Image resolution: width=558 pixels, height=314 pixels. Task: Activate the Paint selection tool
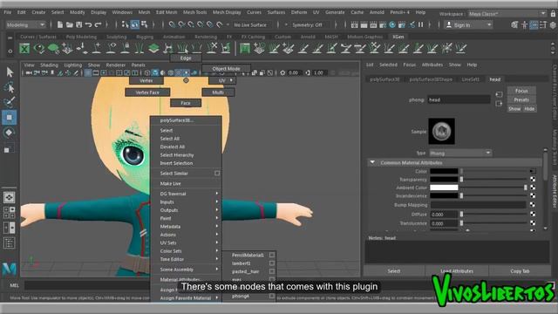click(9, 102)
